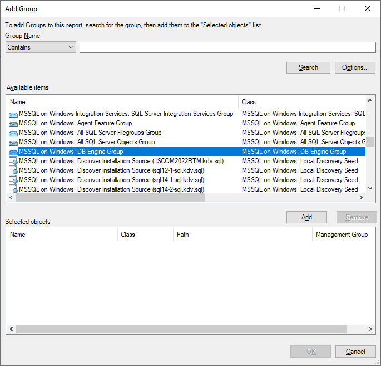Click the Search button
Viewport: 381px width, 366px height.
pyautogui.click(x=308, y=67)
